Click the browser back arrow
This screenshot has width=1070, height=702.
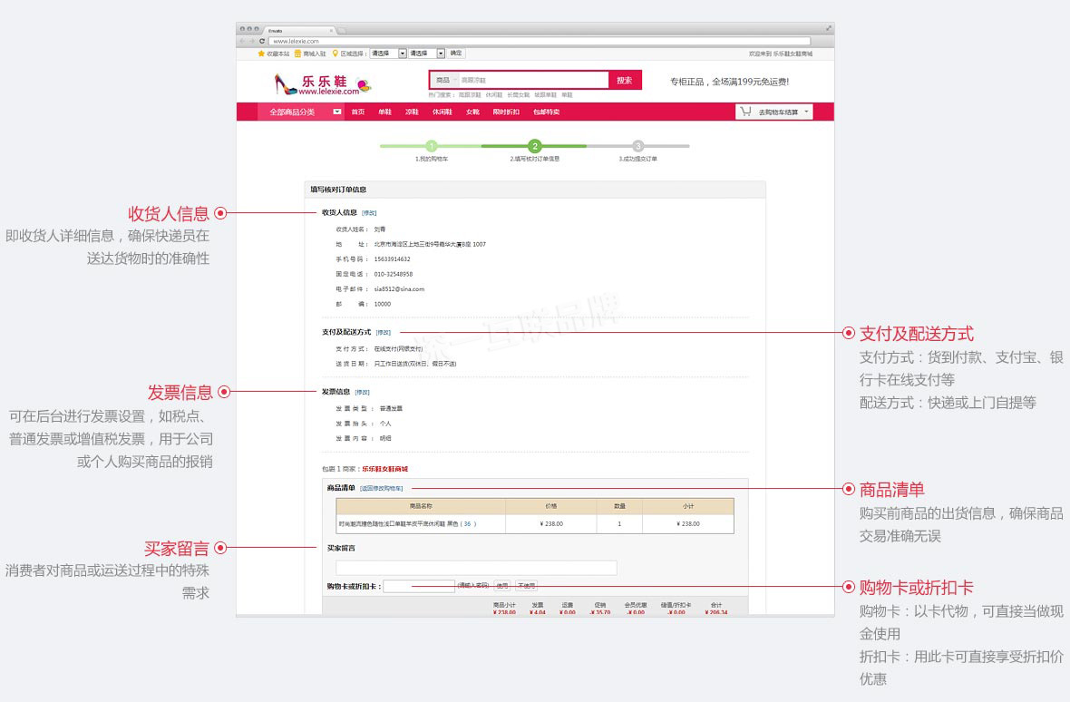242,41
